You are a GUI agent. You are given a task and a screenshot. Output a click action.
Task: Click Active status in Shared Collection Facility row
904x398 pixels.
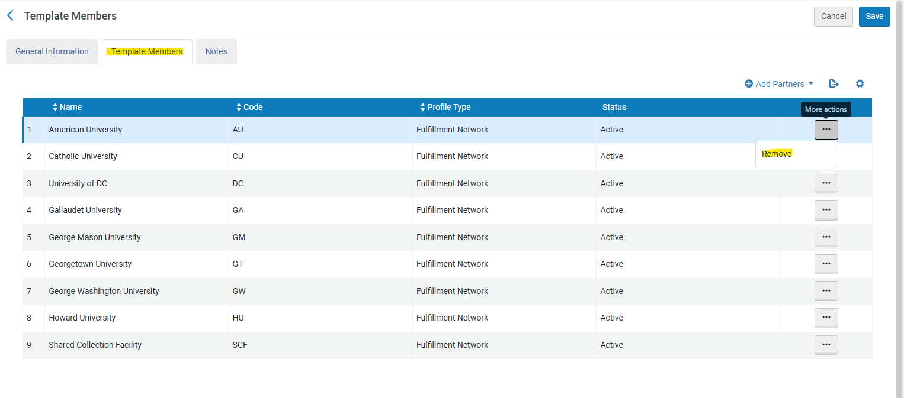click(611, 345)
